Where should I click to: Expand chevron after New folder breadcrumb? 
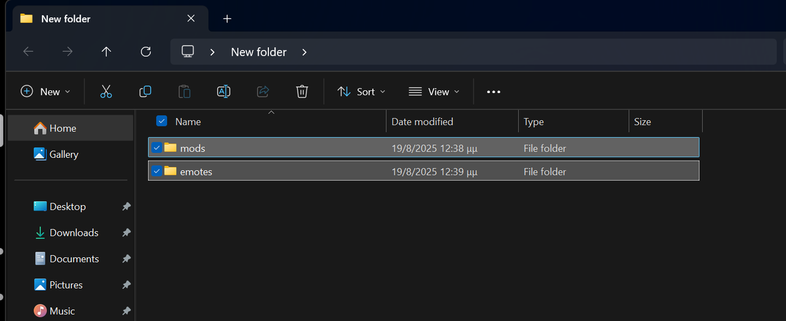(x=305, y=52)
